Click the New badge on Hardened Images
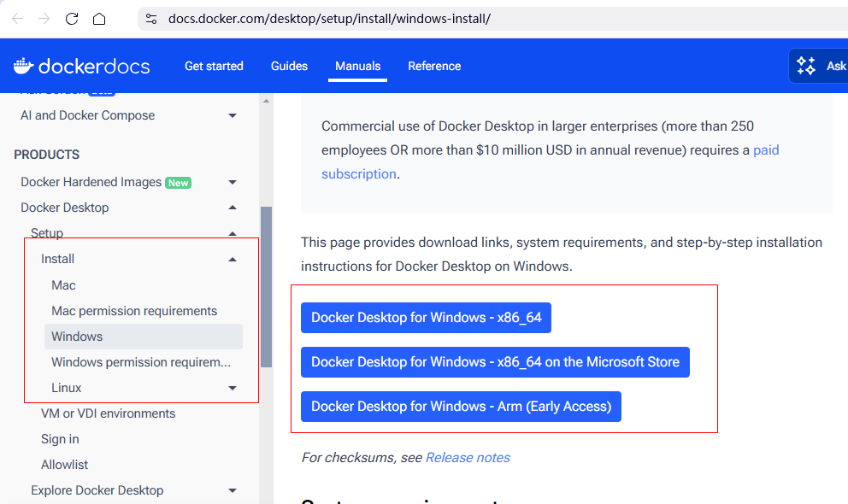The image size is (848, 504). point(178,183)
